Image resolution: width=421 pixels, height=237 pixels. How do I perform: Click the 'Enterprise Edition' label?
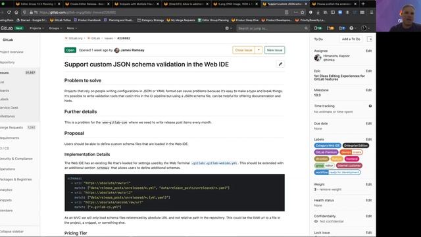(356, 145)
